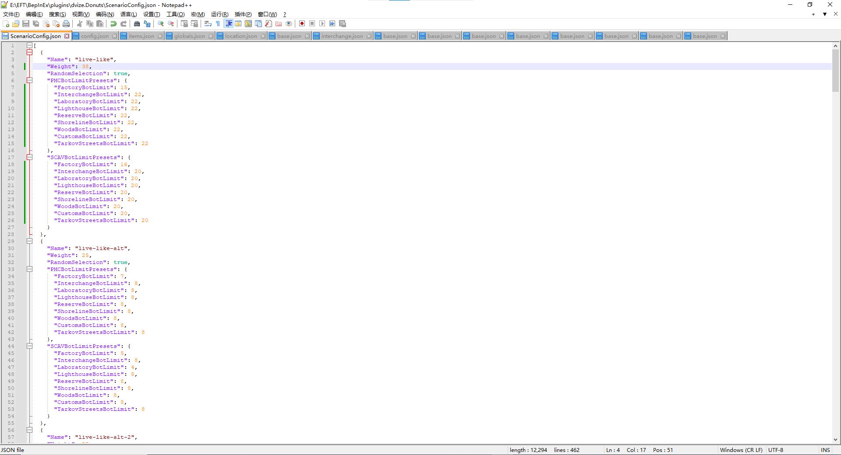This screenshot has width=841, height=455.
Task: Fold the live-like-alt object at line 29
Action: point(29,241)
